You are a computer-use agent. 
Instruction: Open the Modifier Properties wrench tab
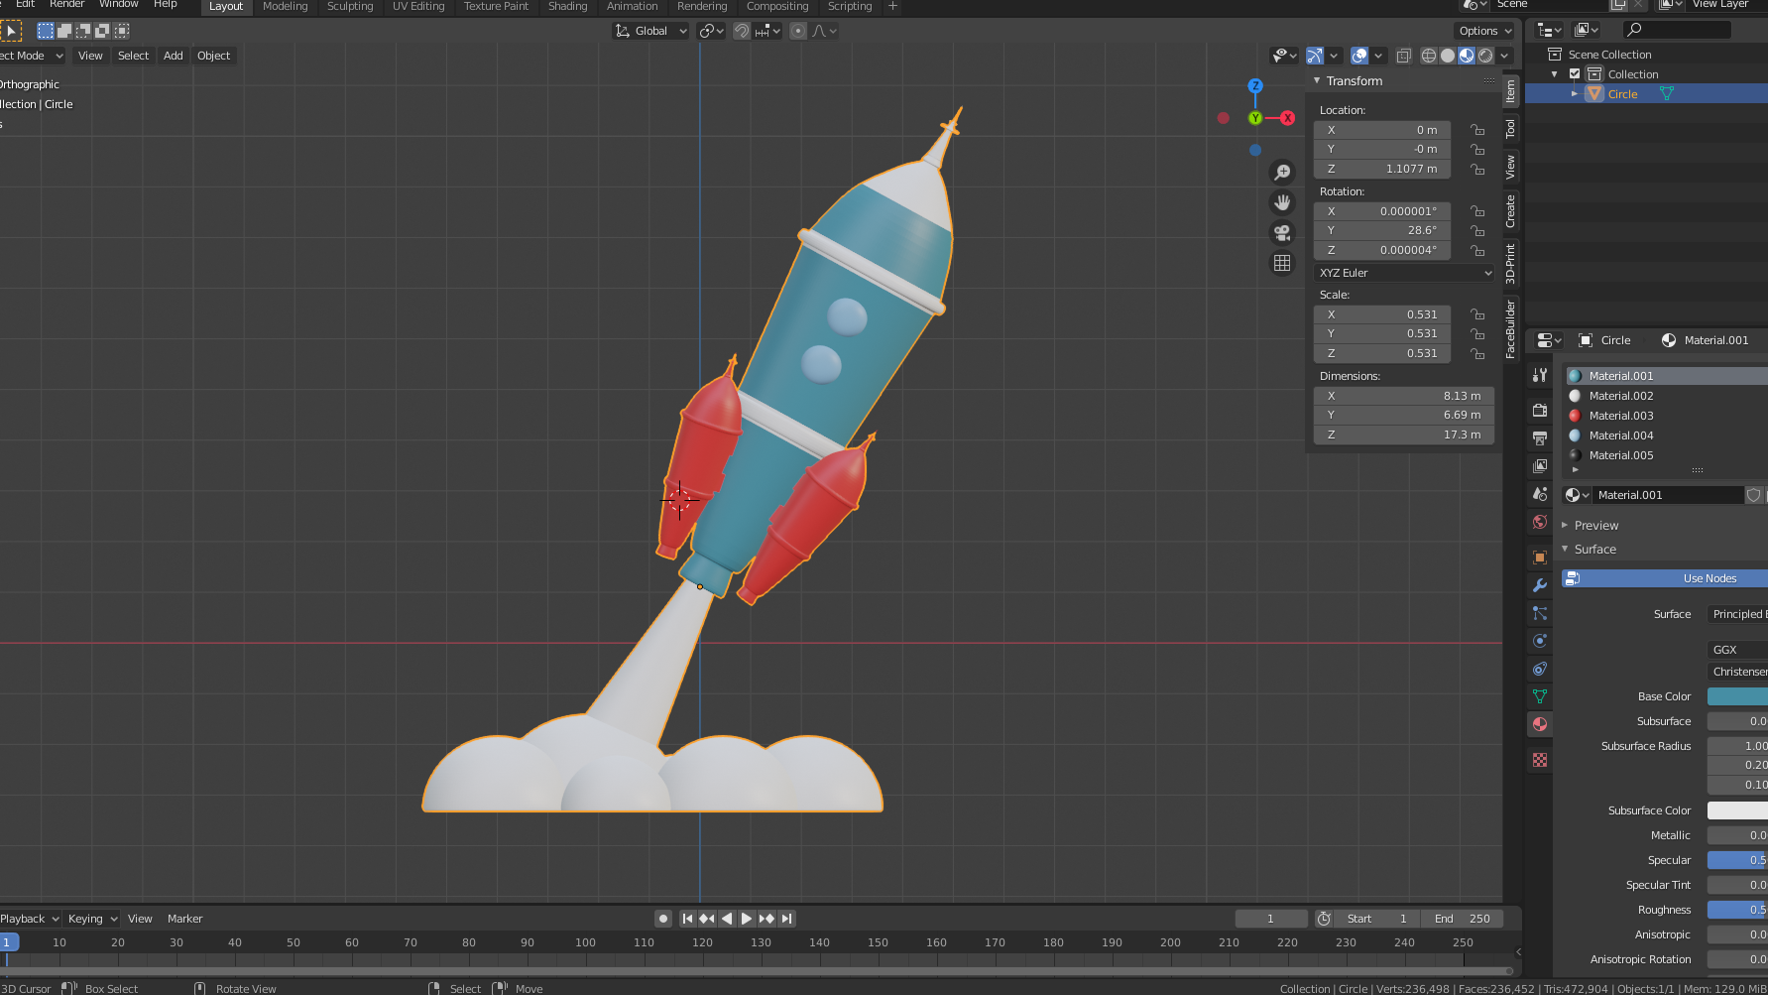pyautogui.click(x=1539, y=584)
